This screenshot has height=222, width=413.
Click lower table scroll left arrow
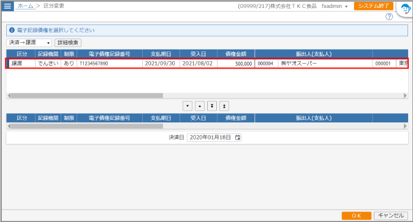coord(9,126)
